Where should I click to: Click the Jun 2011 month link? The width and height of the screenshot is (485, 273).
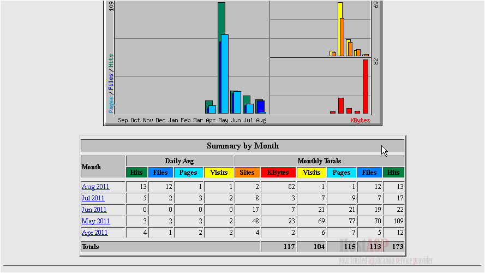coord(94,210)
